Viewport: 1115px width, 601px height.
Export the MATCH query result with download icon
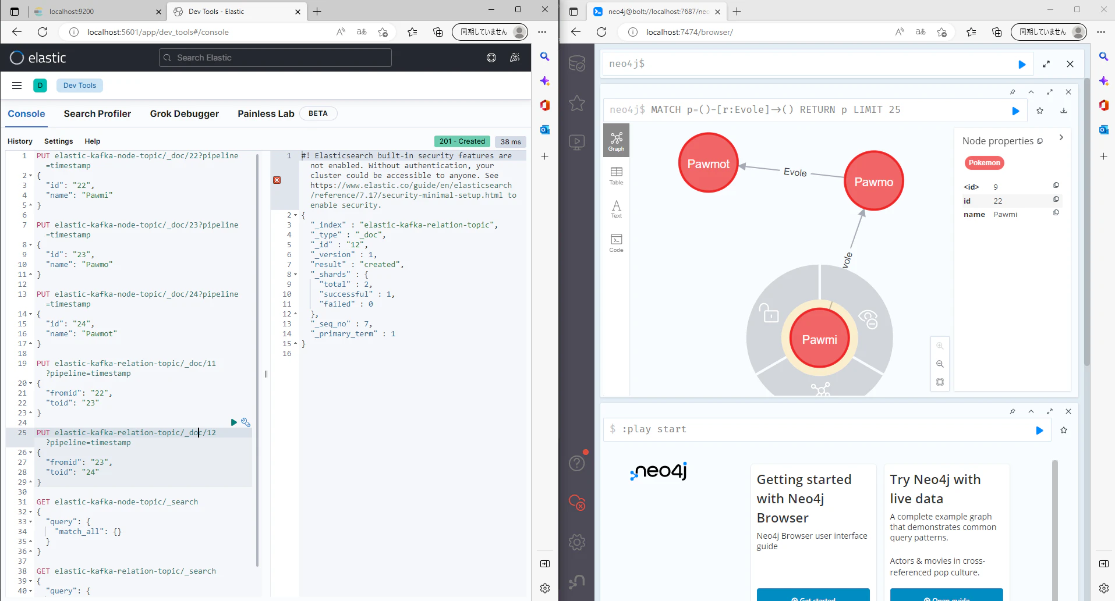[1064, 111]
